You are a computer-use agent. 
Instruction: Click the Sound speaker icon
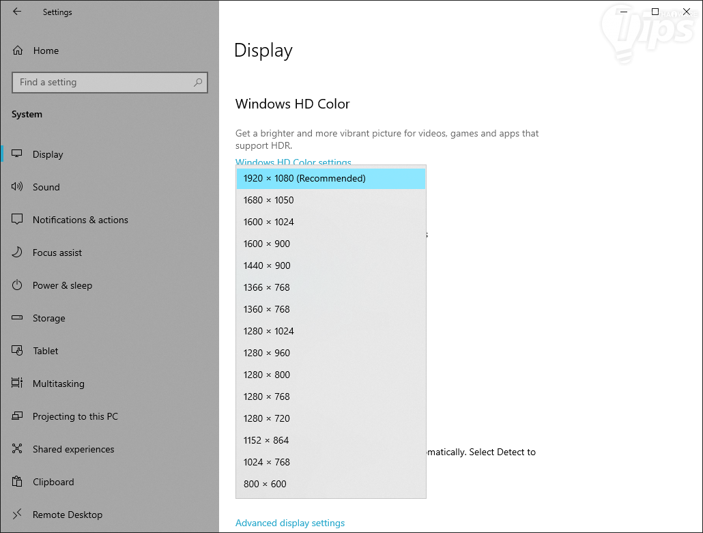[18, 187]
